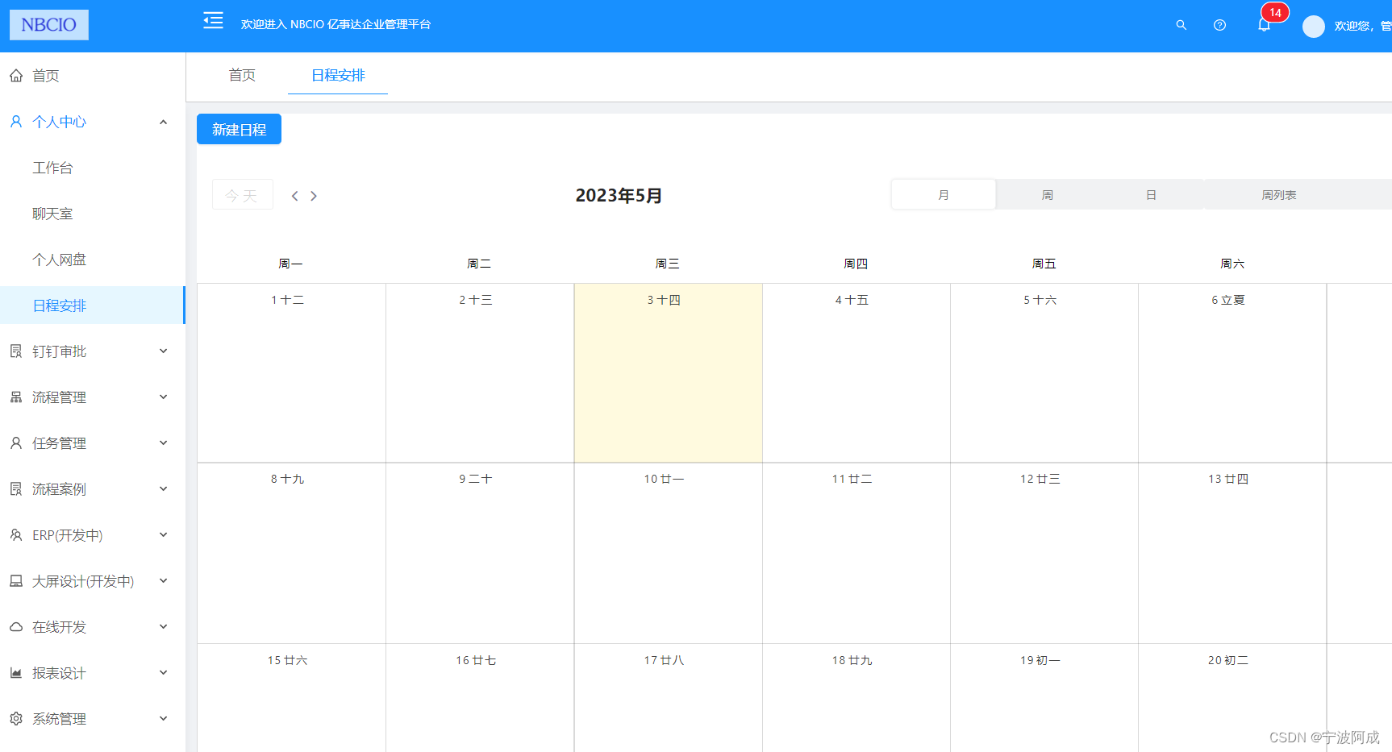Open the help question mark icon

[x=1219, y=25]
